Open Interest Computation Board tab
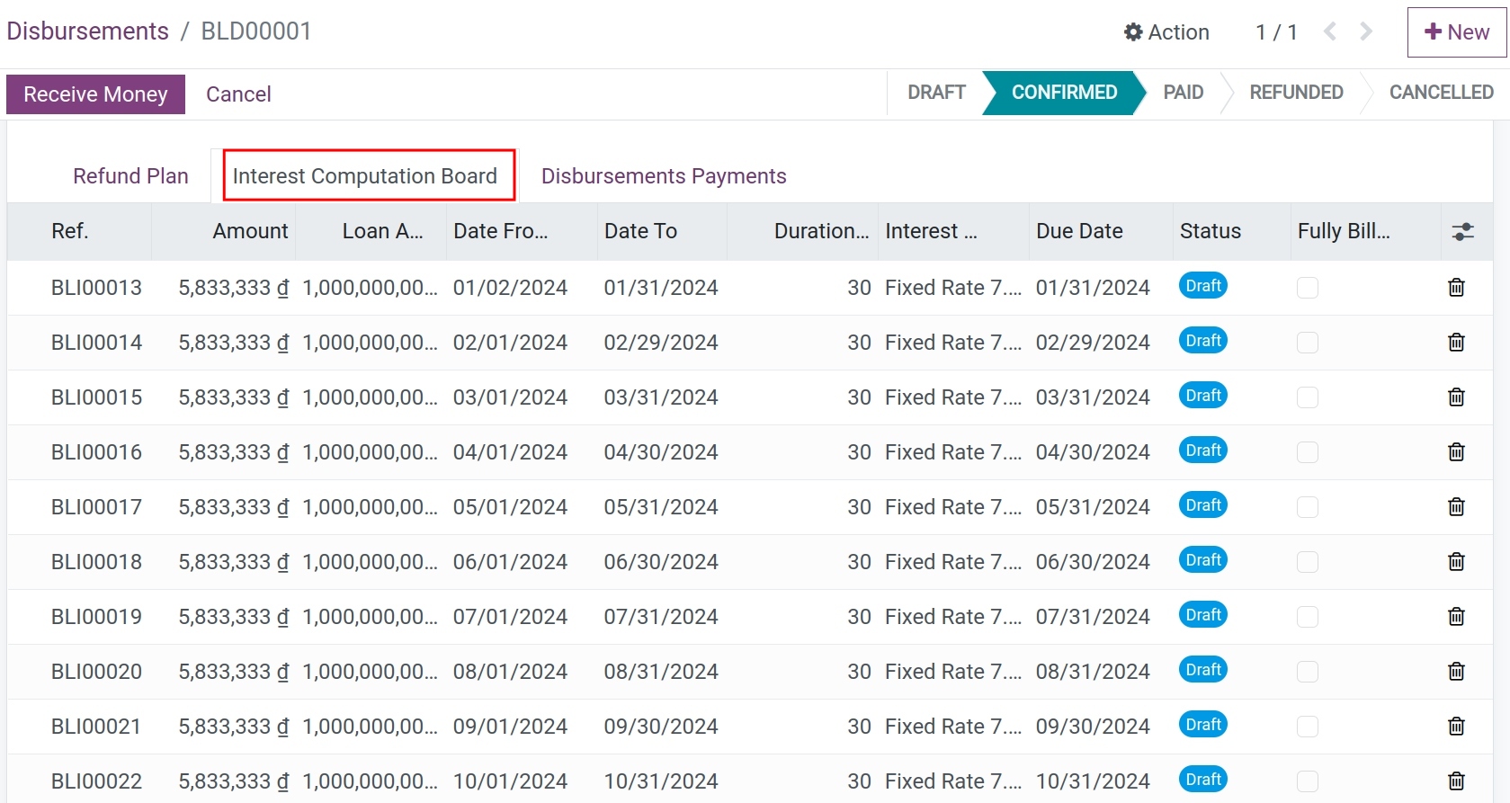1510x803 pixels. point(365,176)
